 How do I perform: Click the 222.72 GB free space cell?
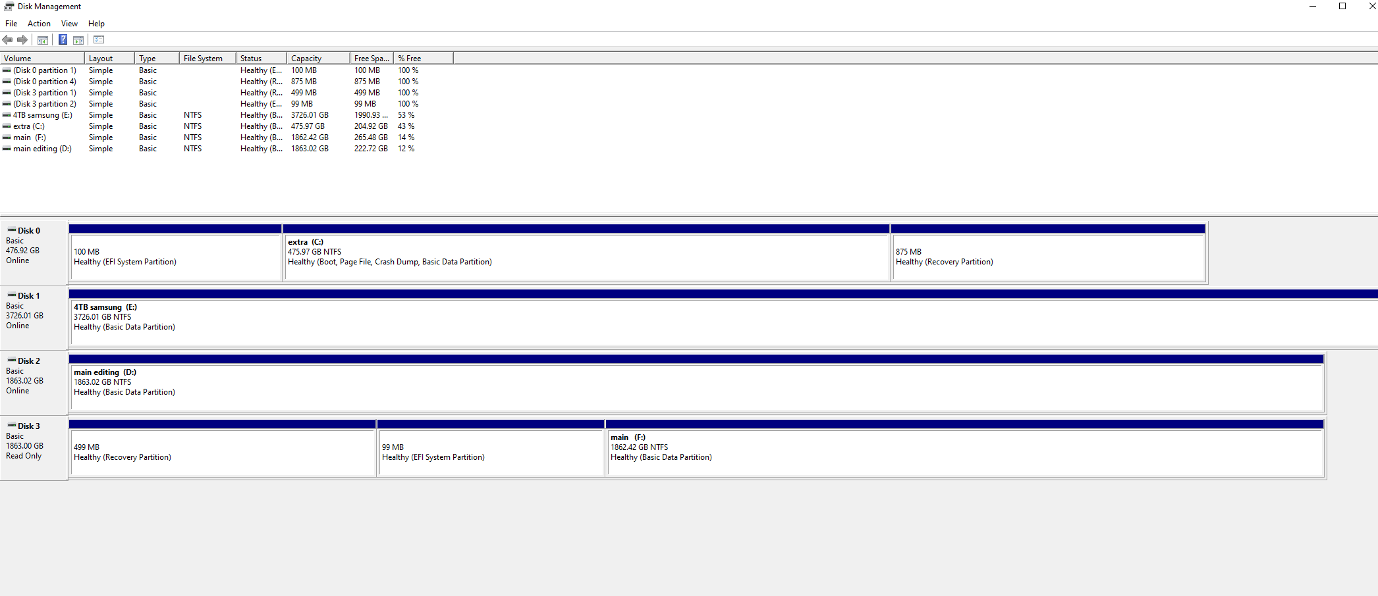[x=371, y=149]
